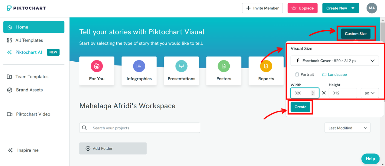Open the MA profile avatar
The height and width of the screenshot is (166, 385).
(372, 8)
